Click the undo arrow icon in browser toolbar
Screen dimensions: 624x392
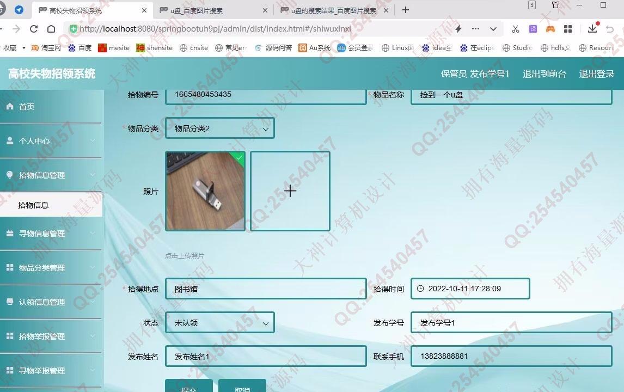coord(610,29)
